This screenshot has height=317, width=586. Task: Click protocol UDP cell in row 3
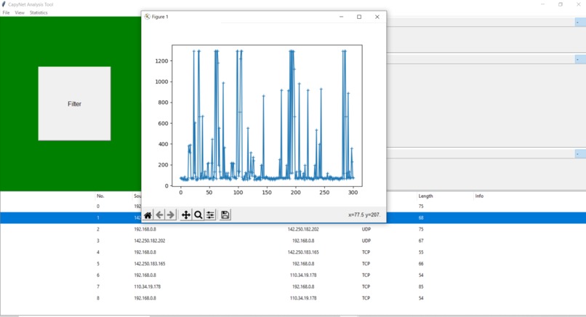tap(366, 241)
